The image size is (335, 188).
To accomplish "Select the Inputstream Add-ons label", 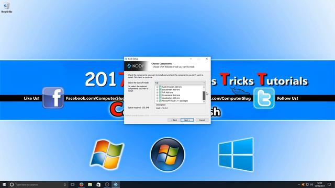I will click(171, 90).
